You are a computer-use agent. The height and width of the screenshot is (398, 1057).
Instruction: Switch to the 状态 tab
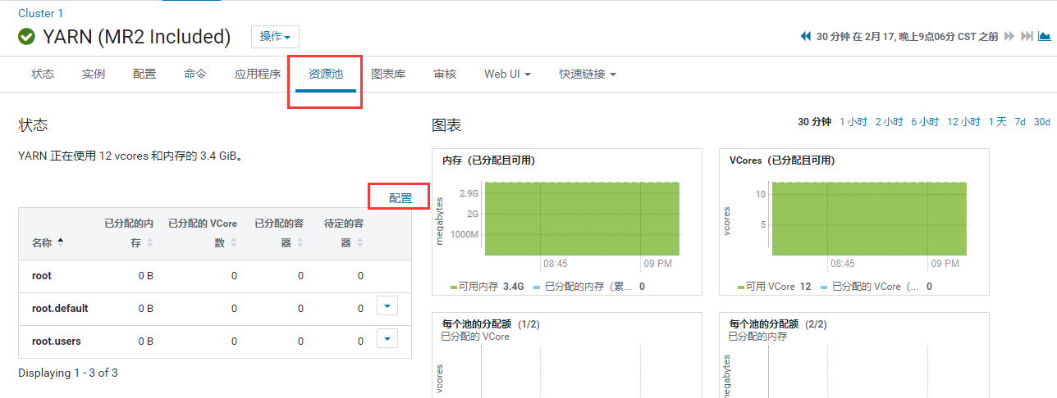(x=43, y=74)
